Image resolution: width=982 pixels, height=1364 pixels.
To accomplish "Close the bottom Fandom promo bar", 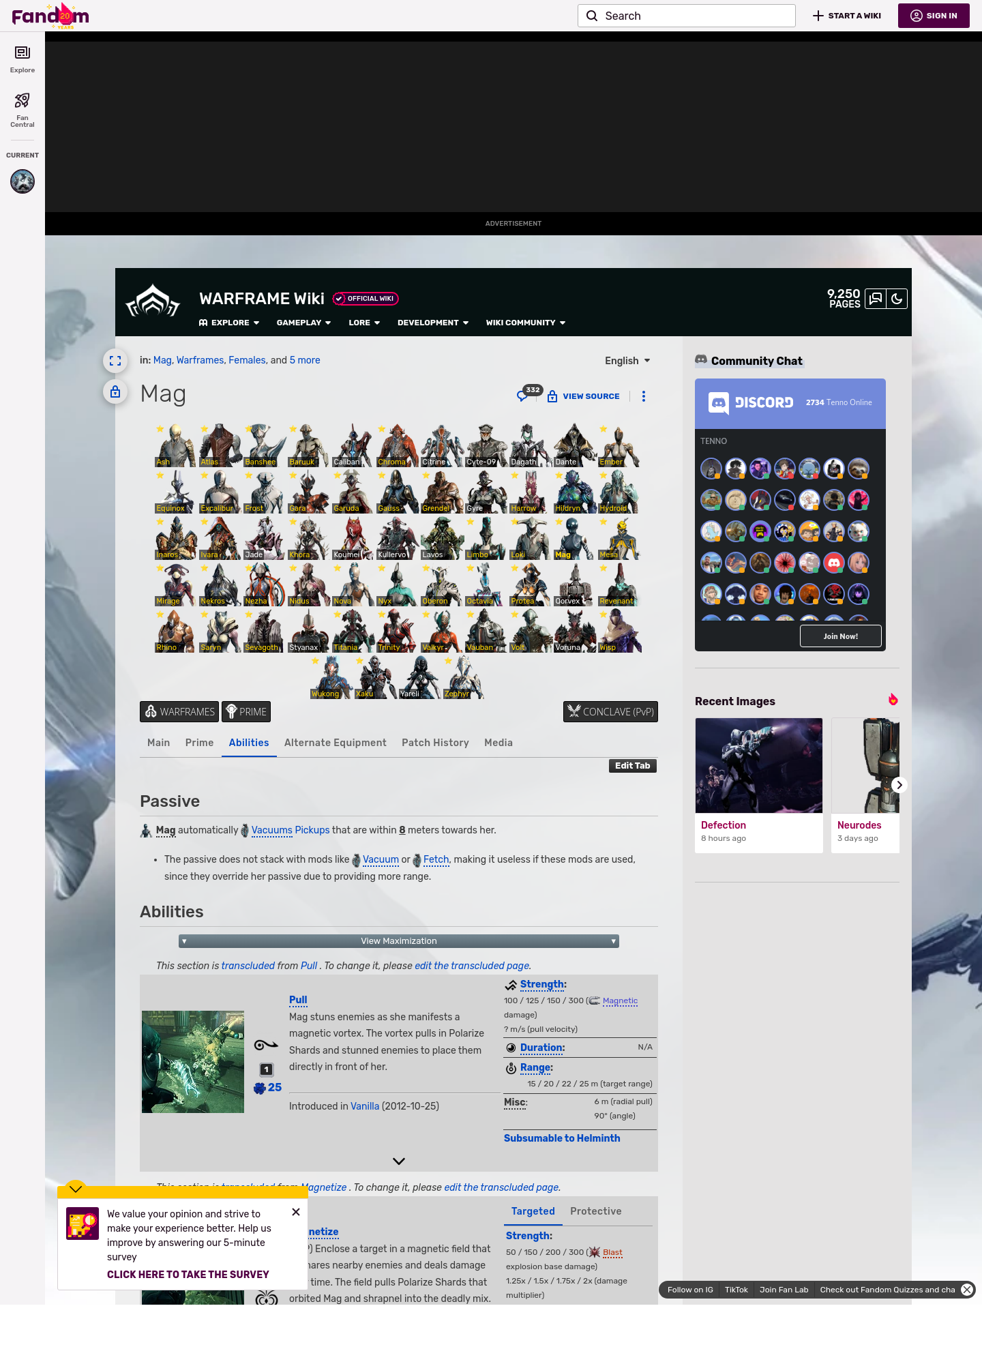I will coord(967,1290).
